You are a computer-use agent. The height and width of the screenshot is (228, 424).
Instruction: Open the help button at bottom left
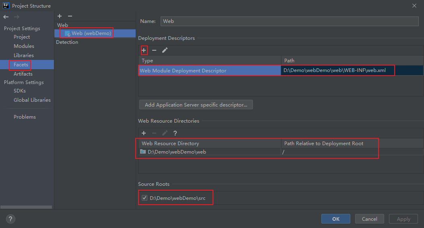pos(10,219)
